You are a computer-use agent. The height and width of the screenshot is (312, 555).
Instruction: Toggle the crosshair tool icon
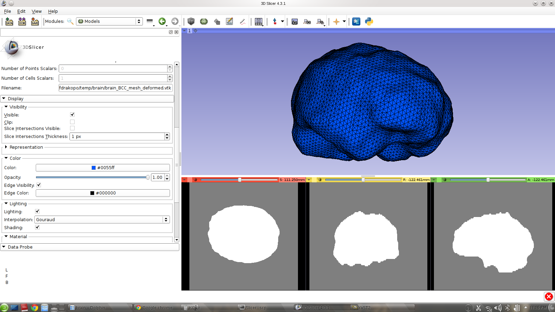(336, 21)
